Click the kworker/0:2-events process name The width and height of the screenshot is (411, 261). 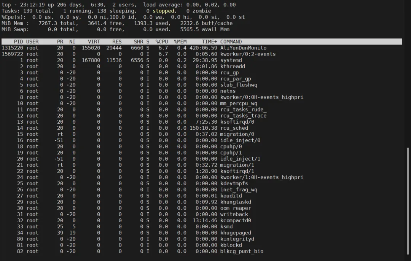pos(248,54)
